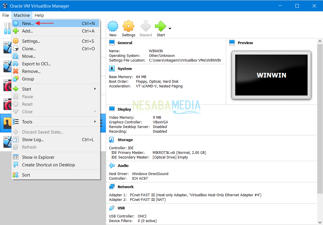The image size is (323, 225).
Task: Expand the Start submenu arrow
Action: pyautogui.click(x=95, y=89)
